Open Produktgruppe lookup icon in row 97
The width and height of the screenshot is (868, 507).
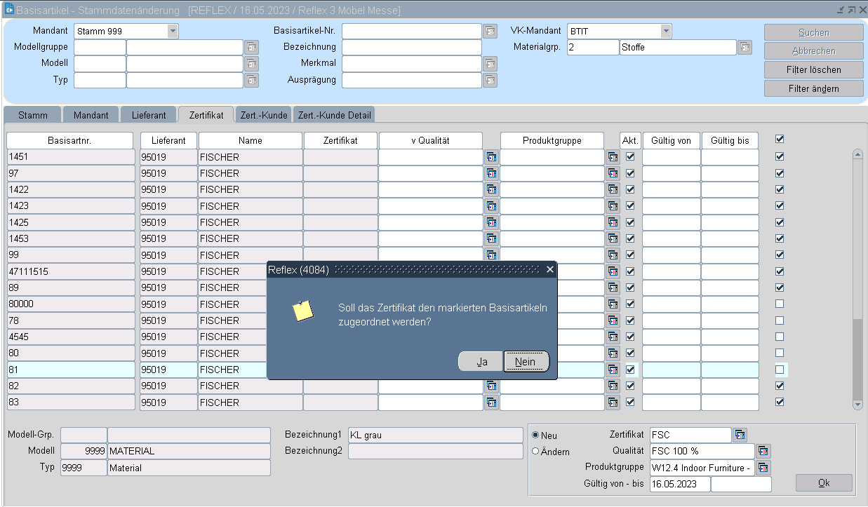[613, 173]
